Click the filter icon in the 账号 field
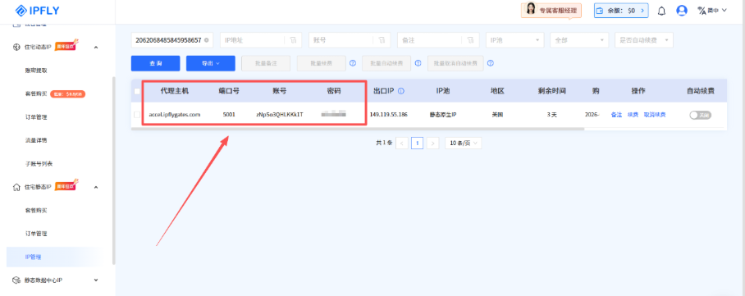 [382, 40]
